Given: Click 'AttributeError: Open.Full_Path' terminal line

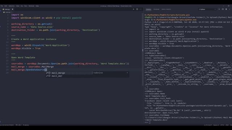Looking at the screenshot, I should 161,113.
